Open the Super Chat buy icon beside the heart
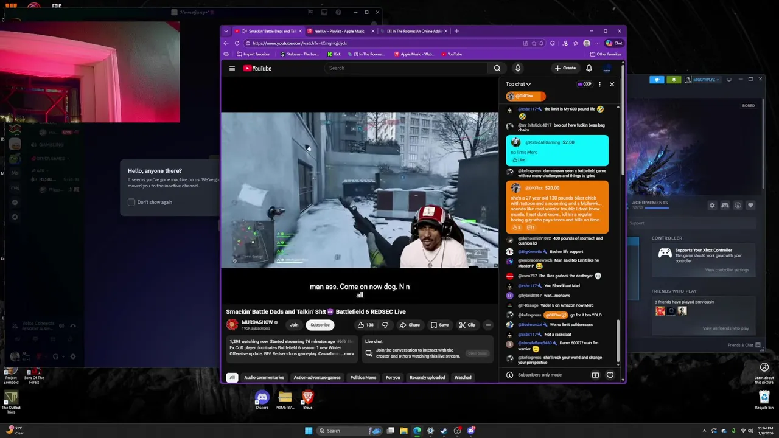This screenshot has width=779, height=438. click(595, 375)
